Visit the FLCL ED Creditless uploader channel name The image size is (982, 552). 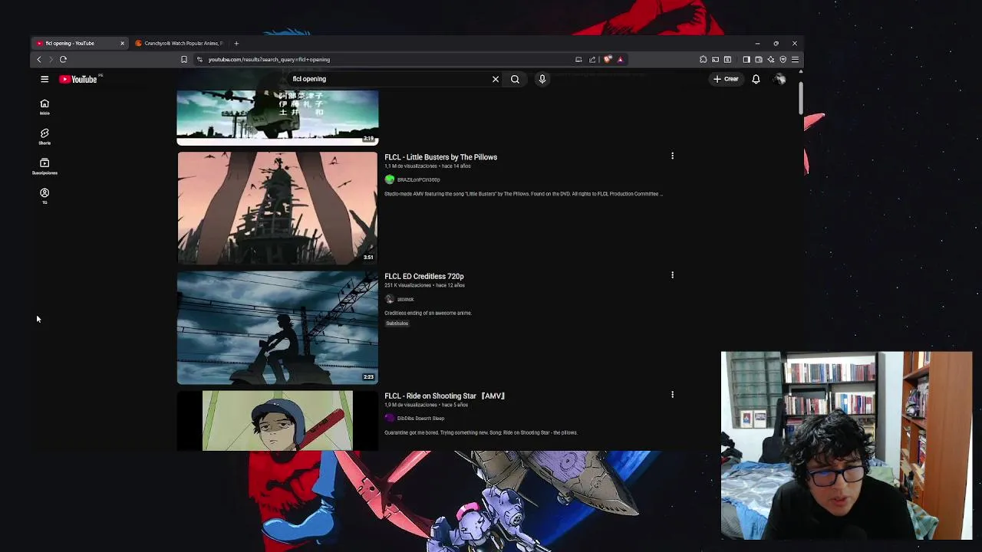[405, 299]
